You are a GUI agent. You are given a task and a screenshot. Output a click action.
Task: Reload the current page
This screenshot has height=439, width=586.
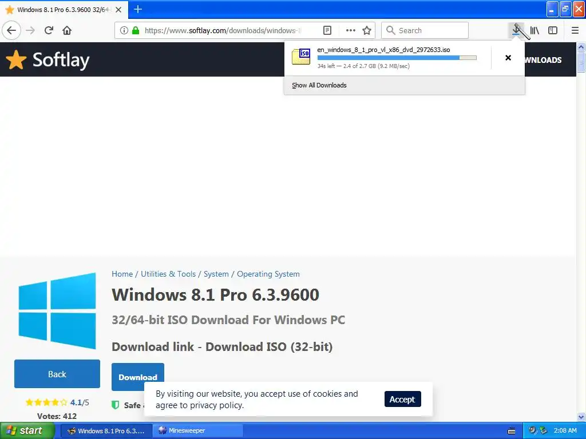(49, 30)
